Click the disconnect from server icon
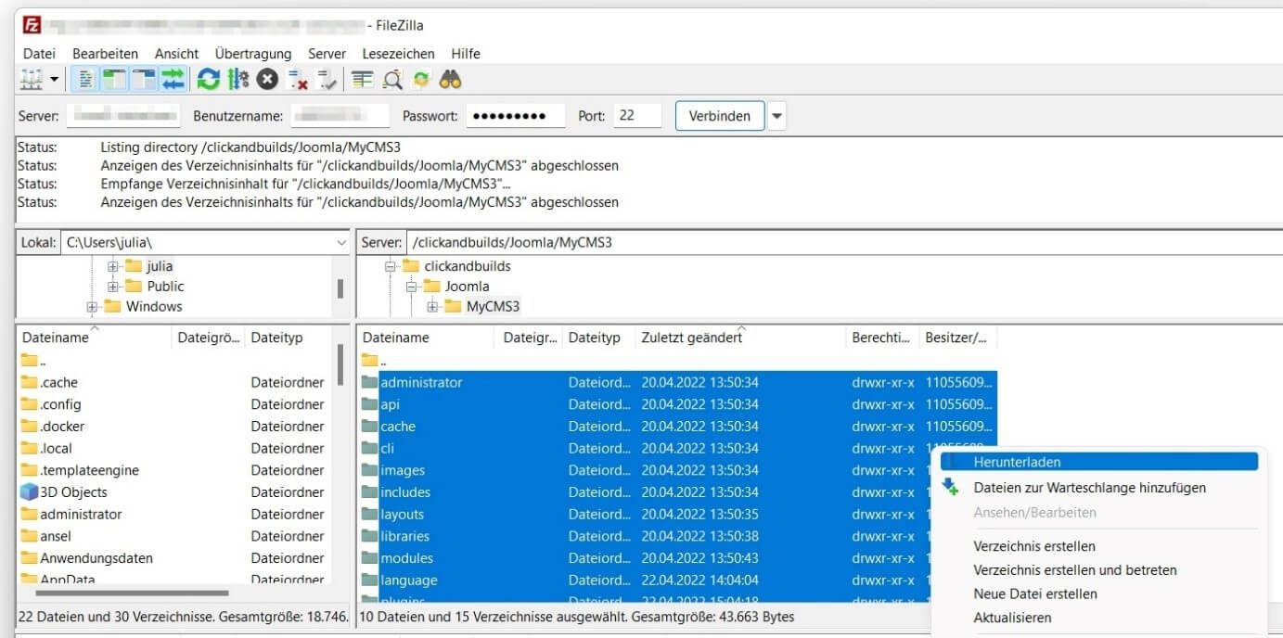The image size is (1283, 638). 298,80
